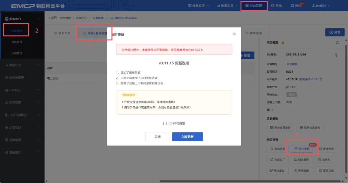
Task: Click the 立即更新 button in the firmware dialog
Action: (x=187, y=137)
